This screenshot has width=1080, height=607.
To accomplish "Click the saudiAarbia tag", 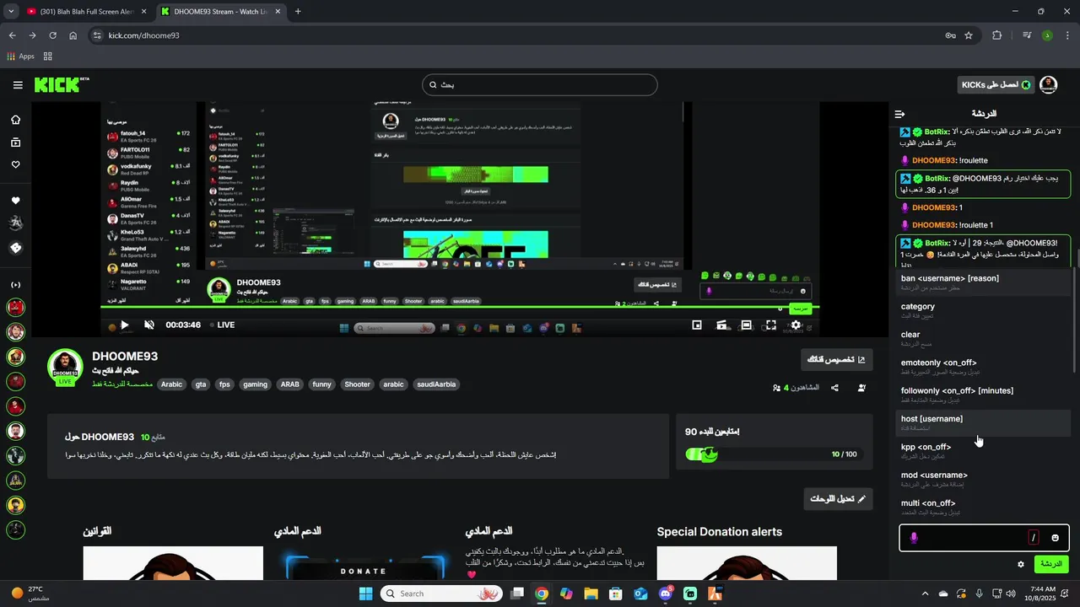I will 435,384.
